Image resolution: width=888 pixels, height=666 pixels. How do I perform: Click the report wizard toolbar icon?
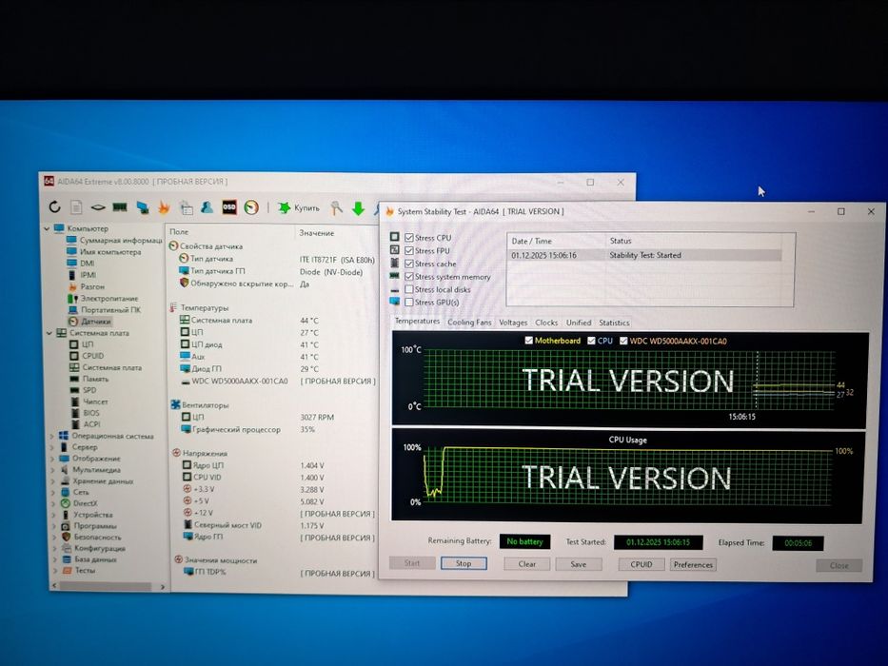[x=186, y=207]
